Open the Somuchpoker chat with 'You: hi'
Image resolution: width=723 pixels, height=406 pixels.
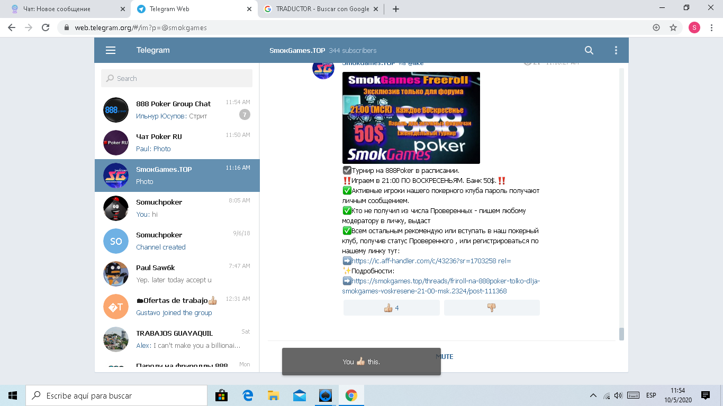pyautogui.click(x=177, y=208)
